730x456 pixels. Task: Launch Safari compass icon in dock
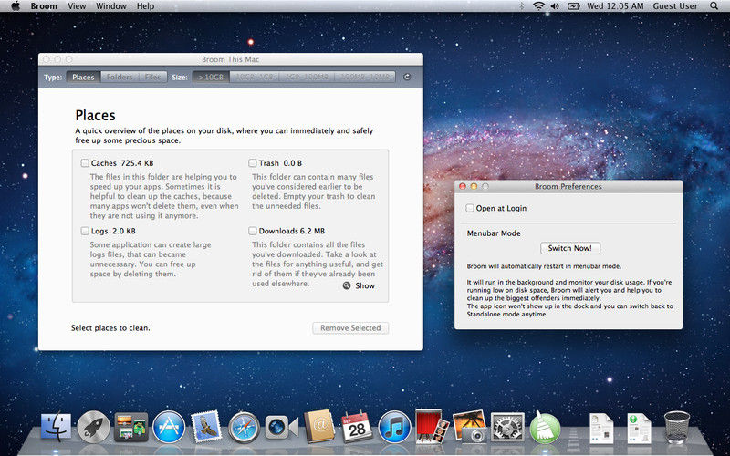pyautogui.click(x=245, y=427)
